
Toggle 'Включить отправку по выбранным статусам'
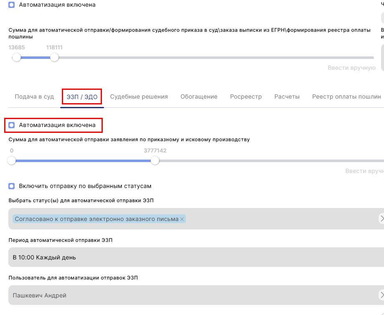(11, 186)
